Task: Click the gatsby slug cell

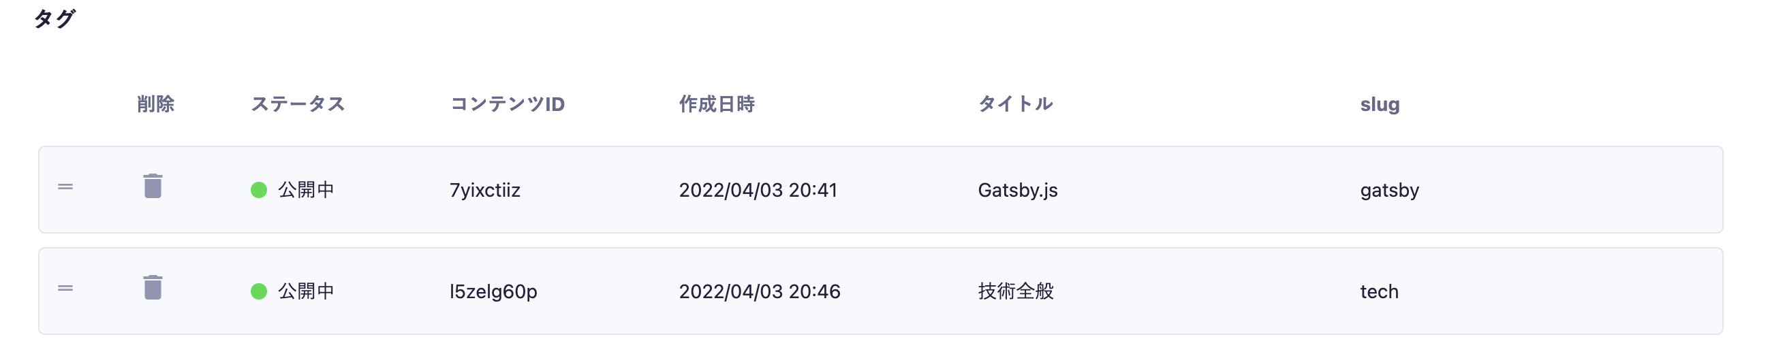Action: (x=1388, y=190)
